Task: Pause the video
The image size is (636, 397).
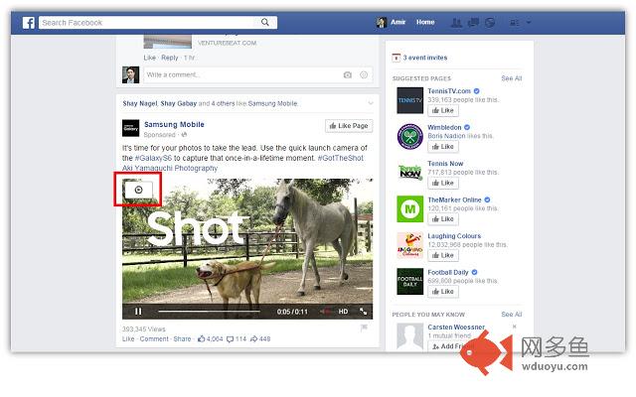Action: coord(138,312)
